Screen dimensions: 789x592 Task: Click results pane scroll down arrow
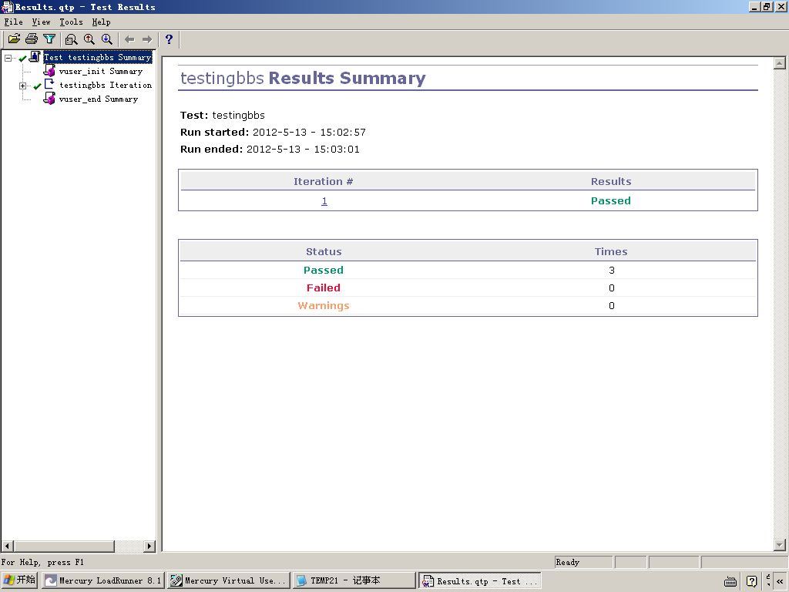point(780,545)
